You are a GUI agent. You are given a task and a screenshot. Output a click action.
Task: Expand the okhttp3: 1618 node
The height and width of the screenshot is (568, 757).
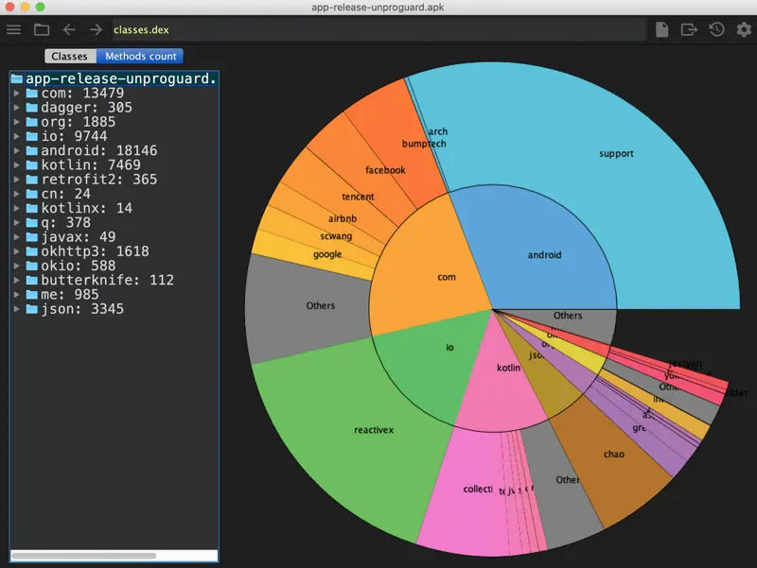pos(16,251)
